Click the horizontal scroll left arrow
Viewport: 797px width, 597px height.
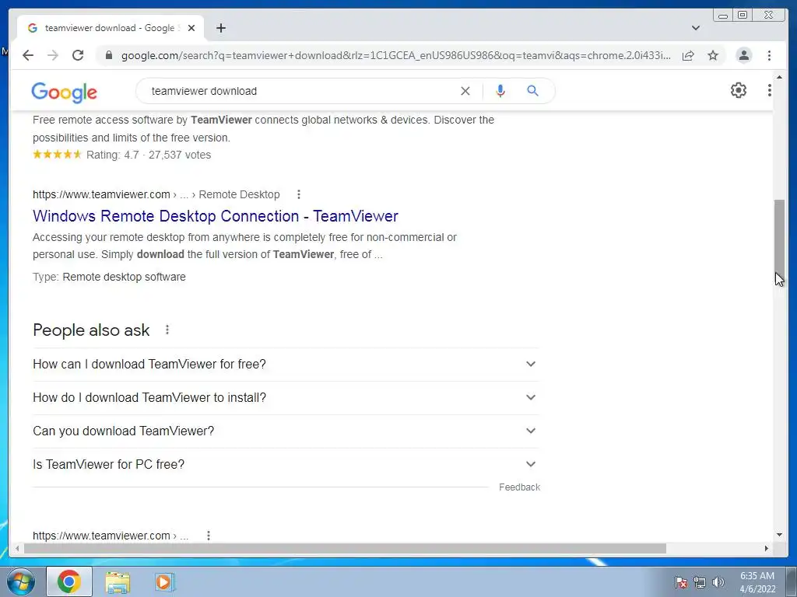point(17,548)
